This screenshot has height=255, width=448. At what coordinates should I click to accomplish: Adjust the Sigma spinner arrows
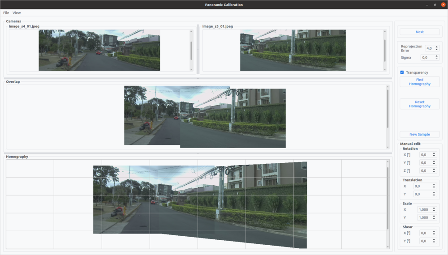pyautogui.click(x=436, y=58)
